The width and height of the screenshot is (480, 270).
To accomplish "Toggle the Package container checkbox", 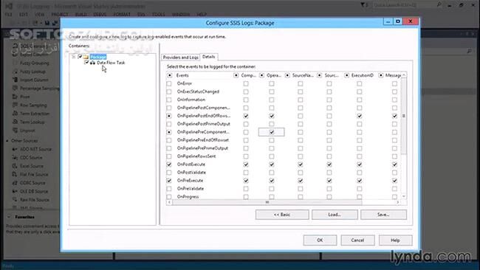I will (x=80, y=57).
